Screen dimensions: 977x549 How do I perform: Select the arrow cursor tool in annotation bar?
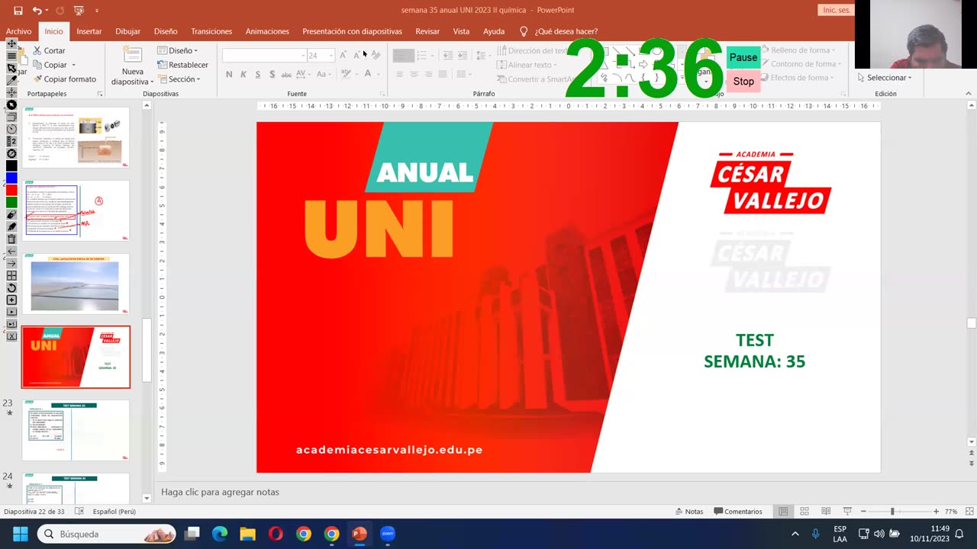(x=11, y=68)
